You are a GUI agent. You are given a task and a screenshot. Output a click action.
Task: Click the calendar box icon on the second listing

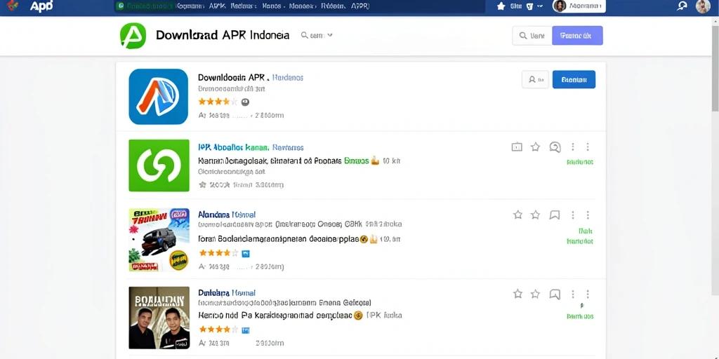click(517, 147)
